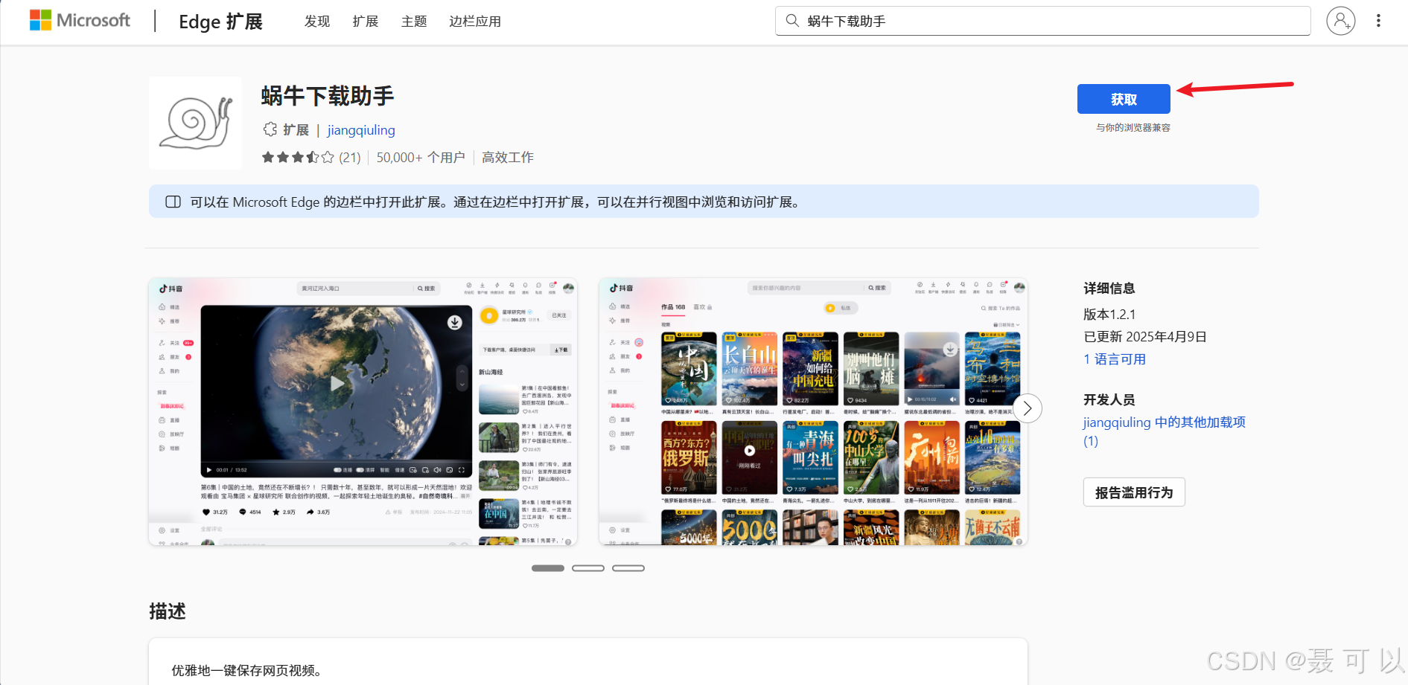The image size is (1408, 685).
Task: Open second screenshot with video grid
Action: (x=813, y=411)
